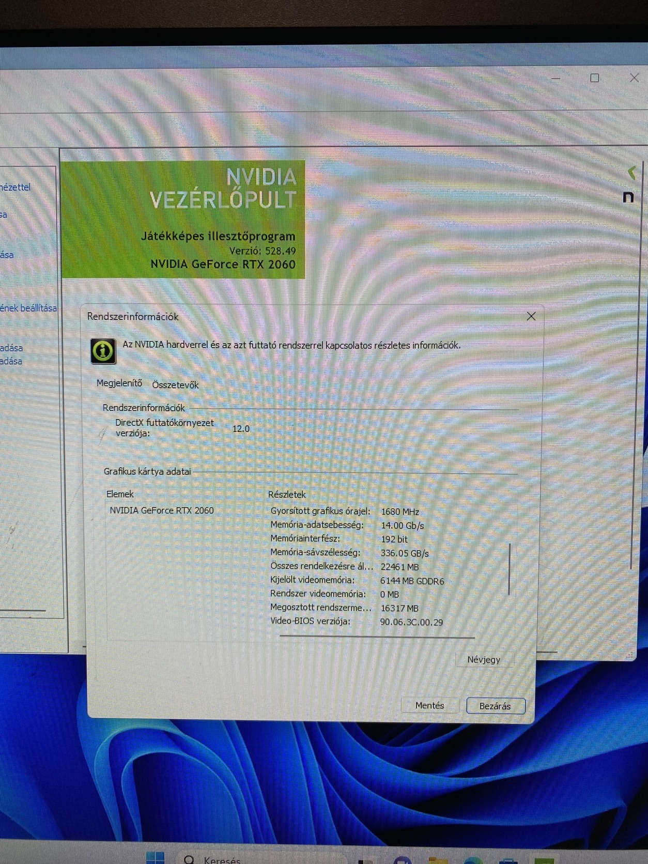Viewport: 648px width, 864px height.
Task: Click the Bezárás button
Action: 495,706
